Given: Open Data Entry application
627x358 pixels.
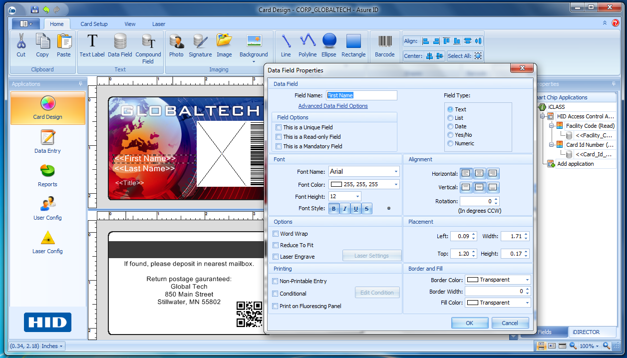Looking at the screenshot, I should (48, 142).
